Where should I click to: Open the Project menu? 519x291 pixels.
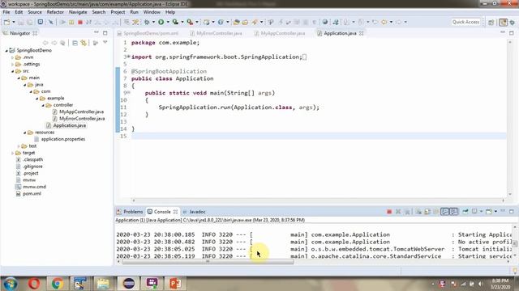pyautogui.click(x=118, y=12)
